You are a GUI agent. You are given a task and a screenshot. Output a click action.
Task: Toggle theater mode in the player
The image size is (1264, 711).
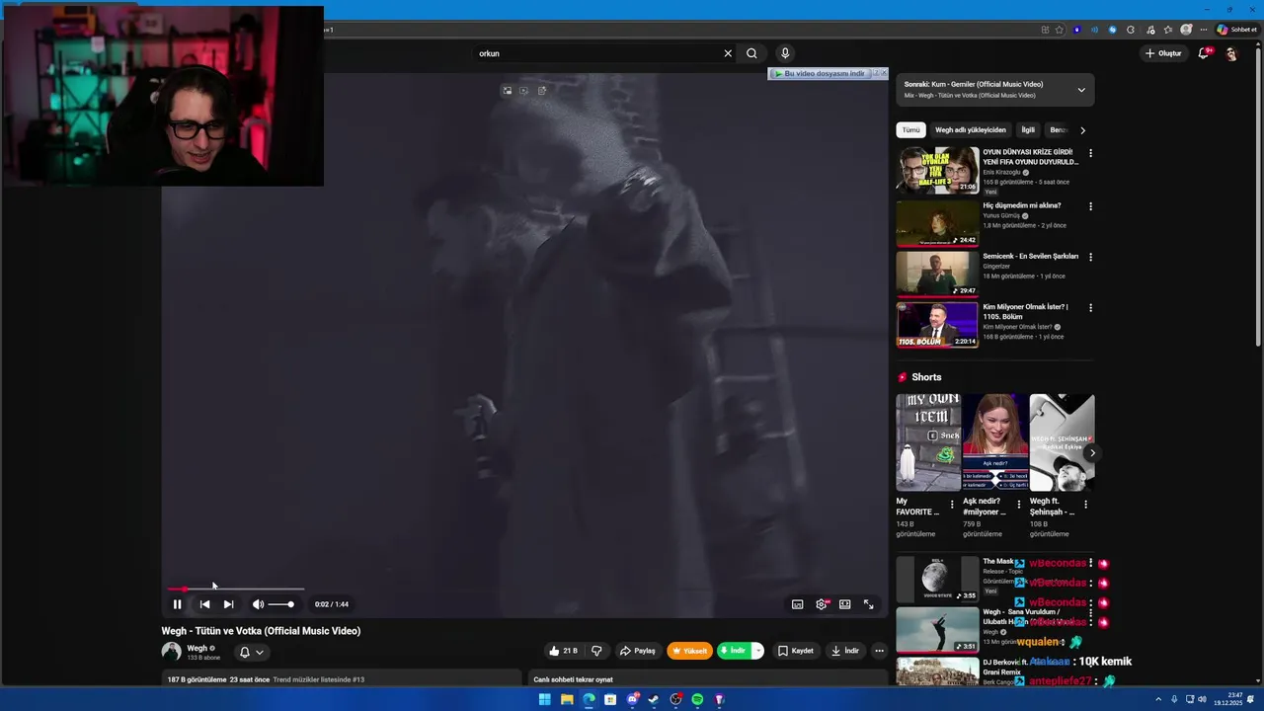pos(845,604)
